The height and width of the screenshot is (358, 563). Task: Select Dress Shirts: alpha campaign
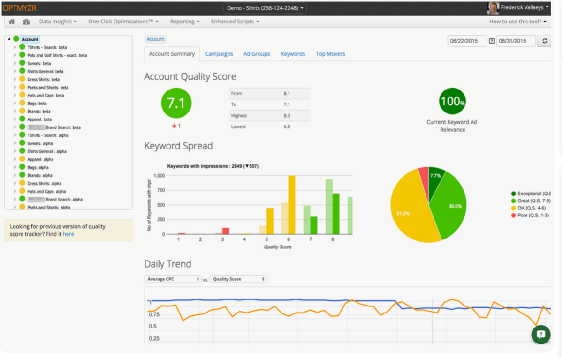[x=44, y=183]
